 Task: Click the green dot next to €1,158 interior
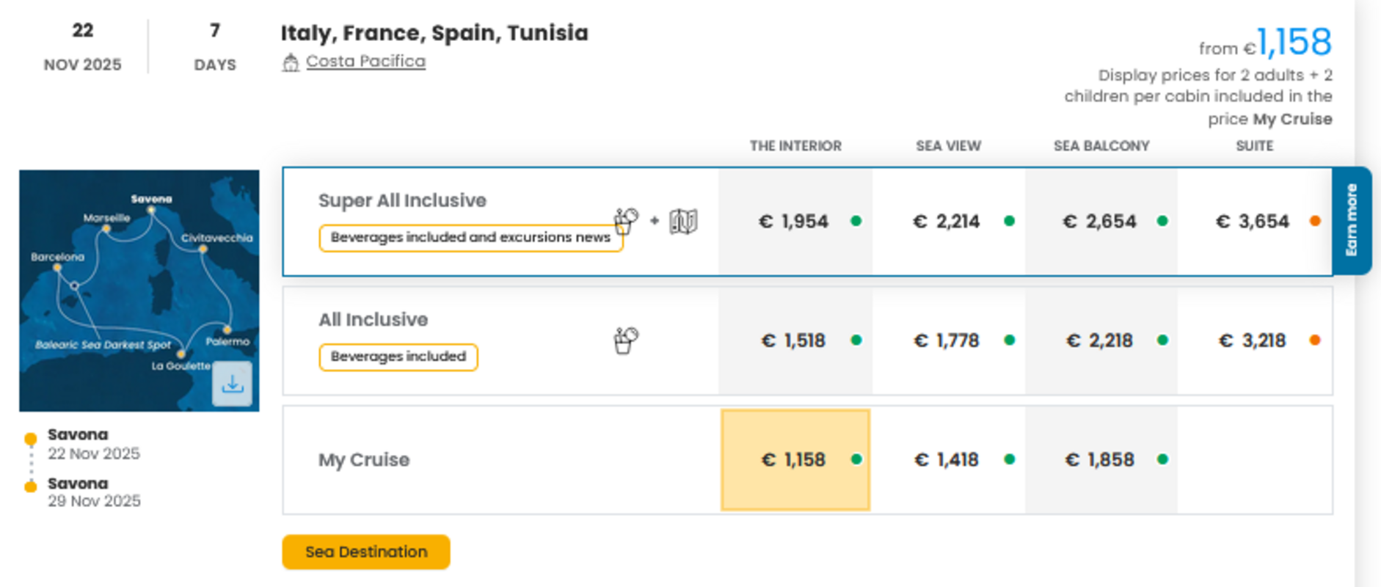click(x=856, y=459)
